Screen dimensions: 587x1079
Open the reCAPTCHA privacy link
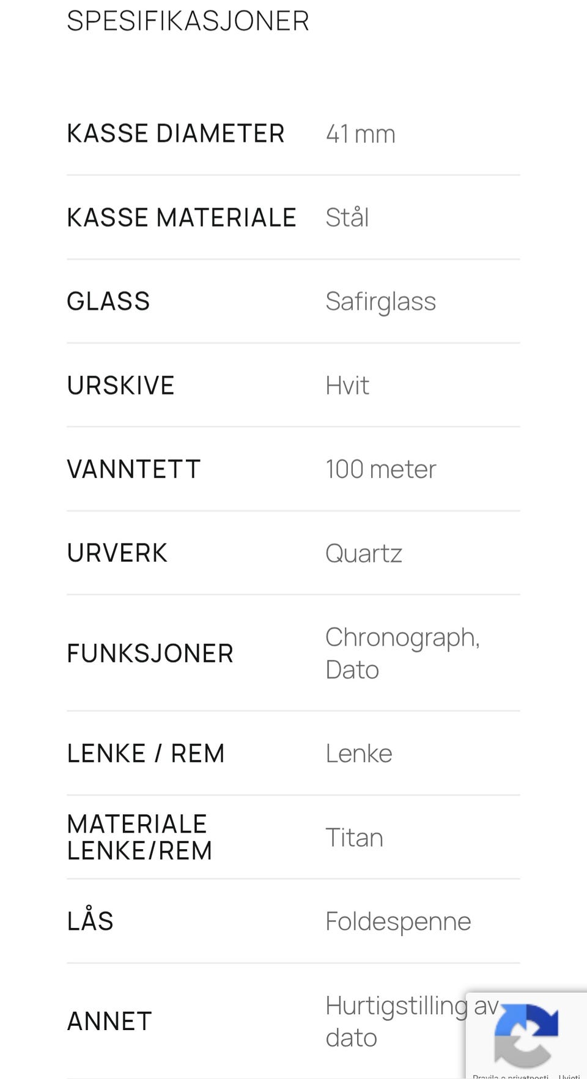coord(510,1076)
